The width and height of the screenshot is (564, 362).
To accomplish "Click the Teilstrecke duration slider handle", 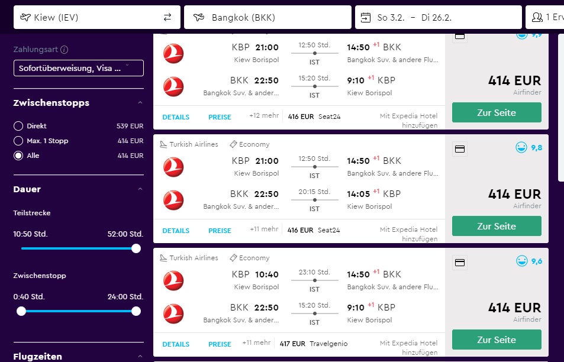I will point(136,248).
